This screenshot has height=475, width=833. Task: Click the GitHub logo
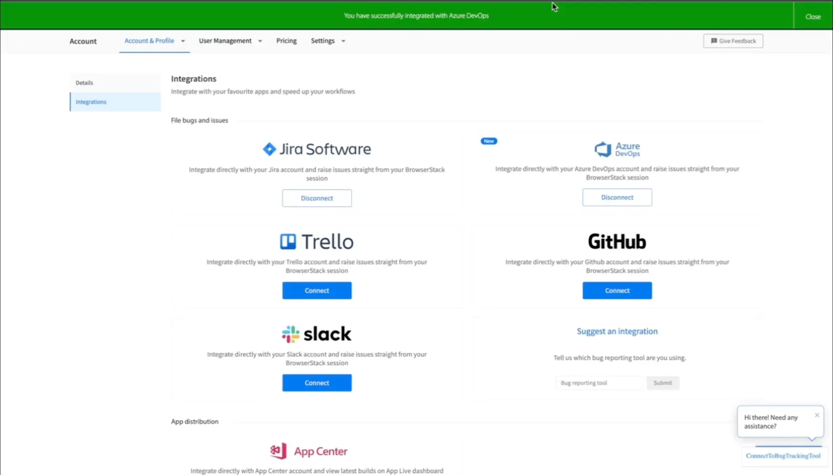pos(617,242)
